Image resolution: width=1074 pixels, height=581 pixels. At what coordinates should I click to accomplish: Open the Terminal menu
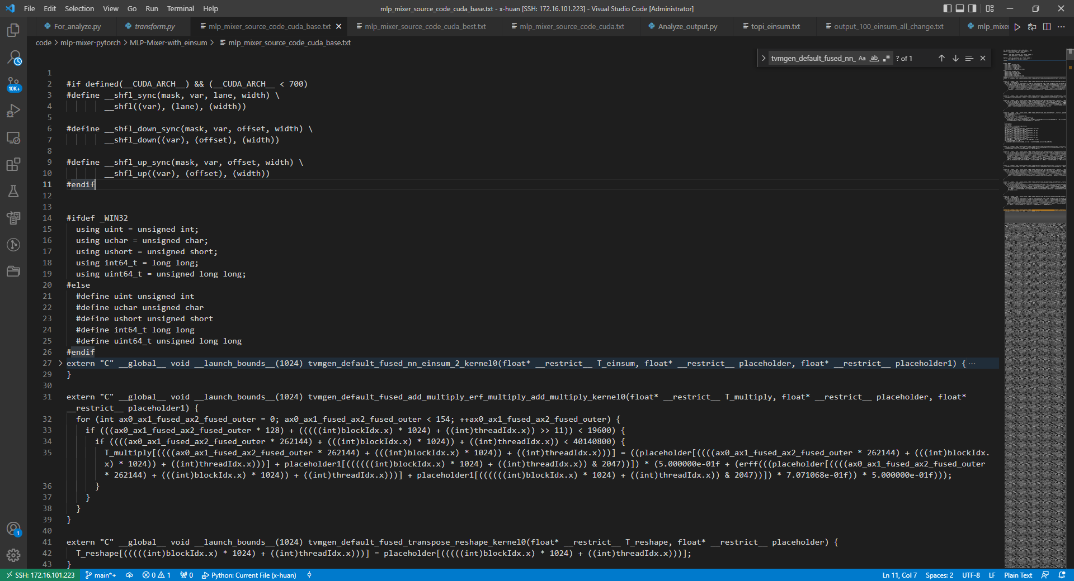click(180, 8)
